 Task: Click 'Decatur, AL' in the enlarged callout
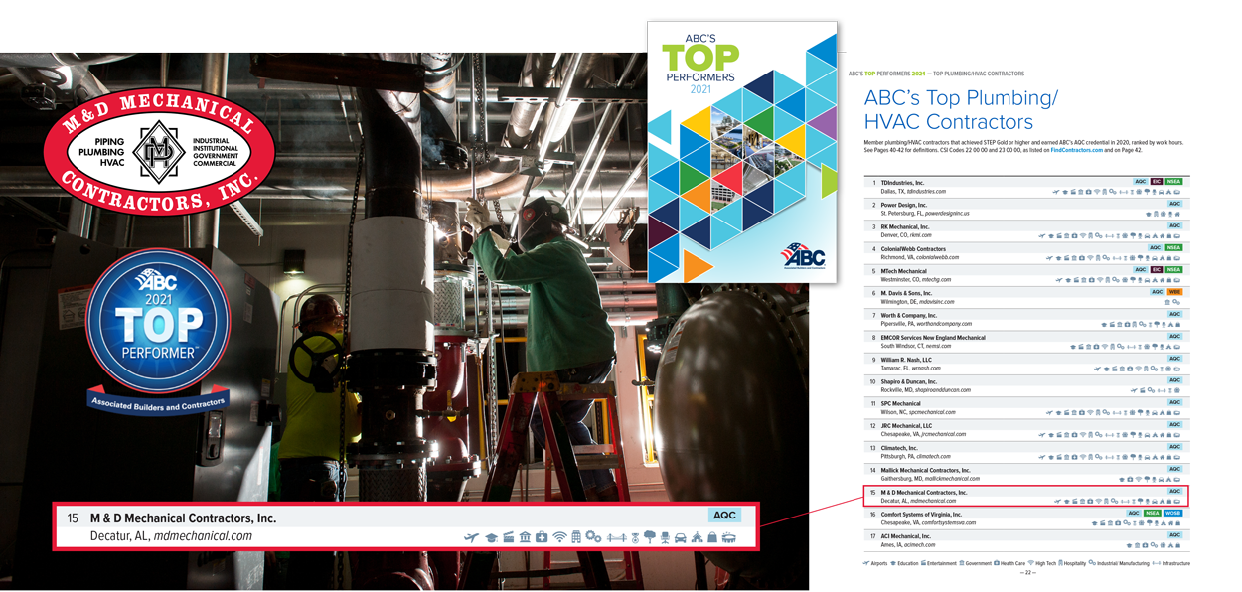tap(119, 536)
